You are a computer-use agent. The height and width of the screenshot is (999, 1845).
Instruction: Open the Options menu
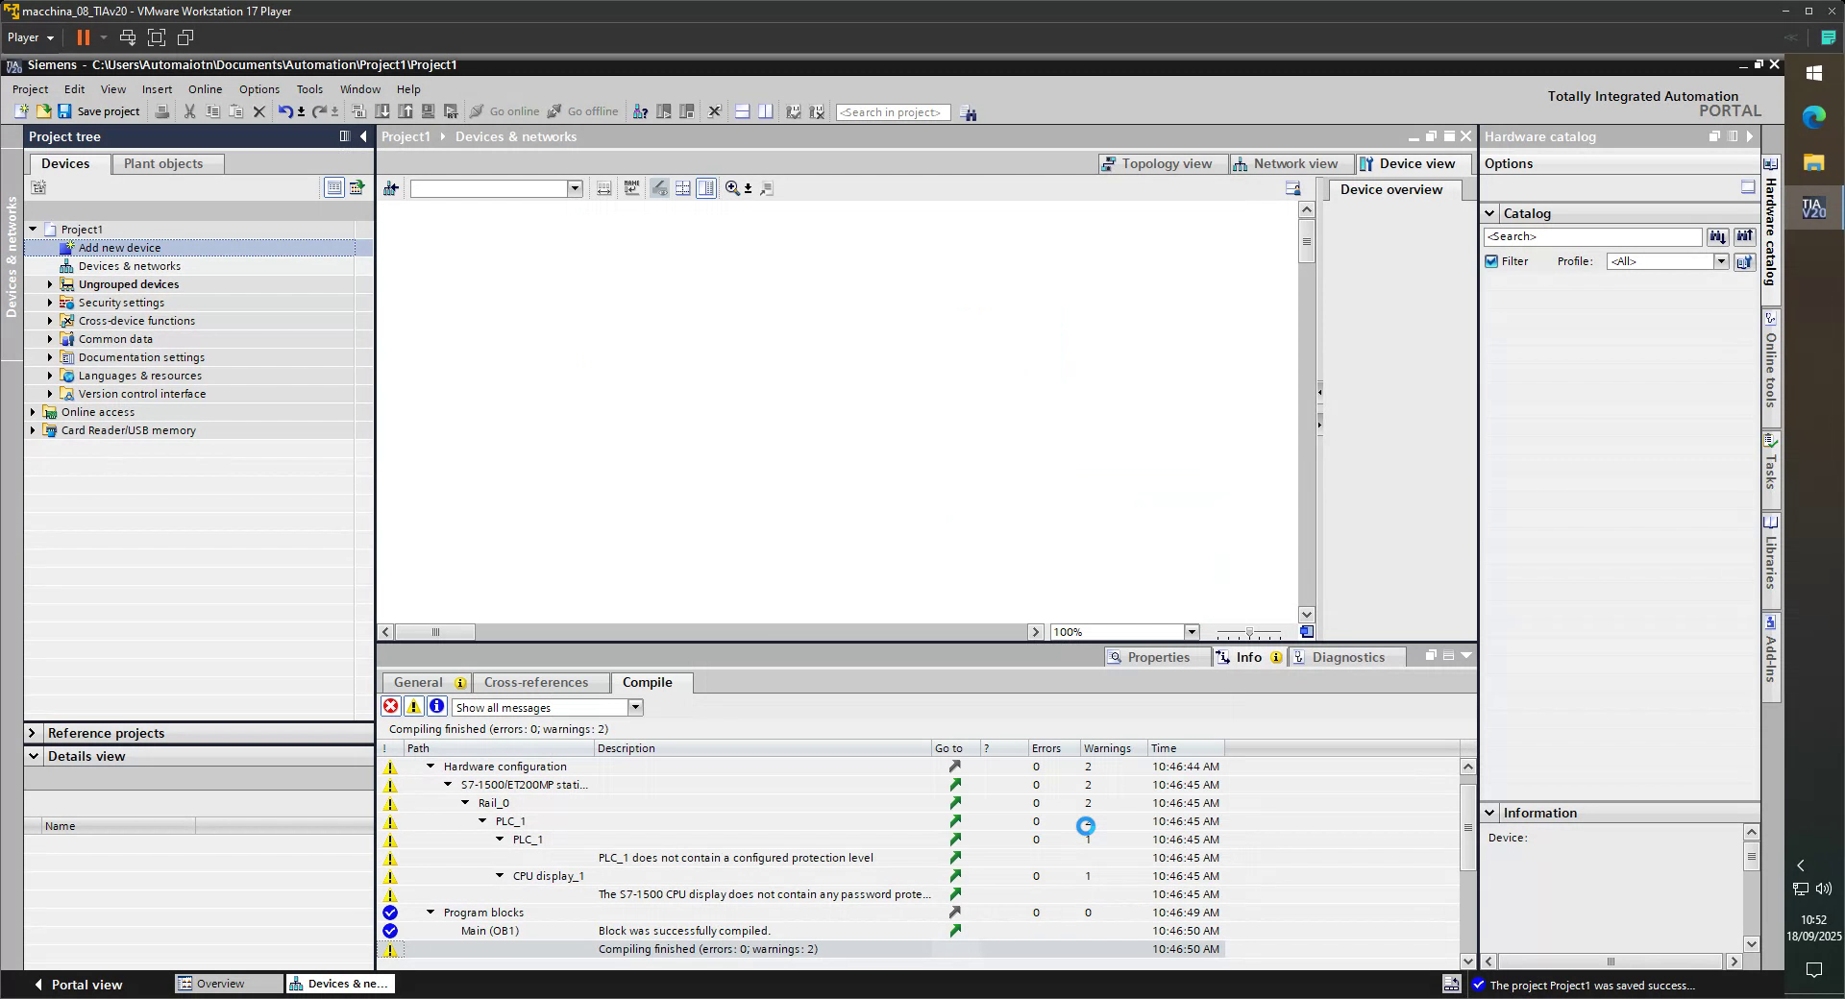258,88
